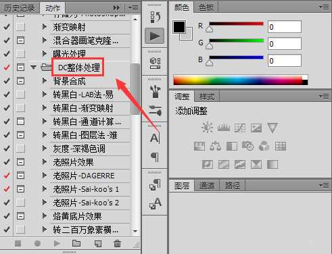This screenshot has width=332, height=254.
Task: Click the Begin recording button
Action: [37, 243]
